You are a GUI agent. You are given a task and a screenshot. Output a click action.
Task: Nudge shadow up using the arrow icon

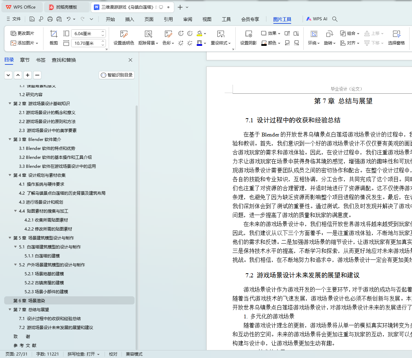pyautogui.click(x=287, y=33)
